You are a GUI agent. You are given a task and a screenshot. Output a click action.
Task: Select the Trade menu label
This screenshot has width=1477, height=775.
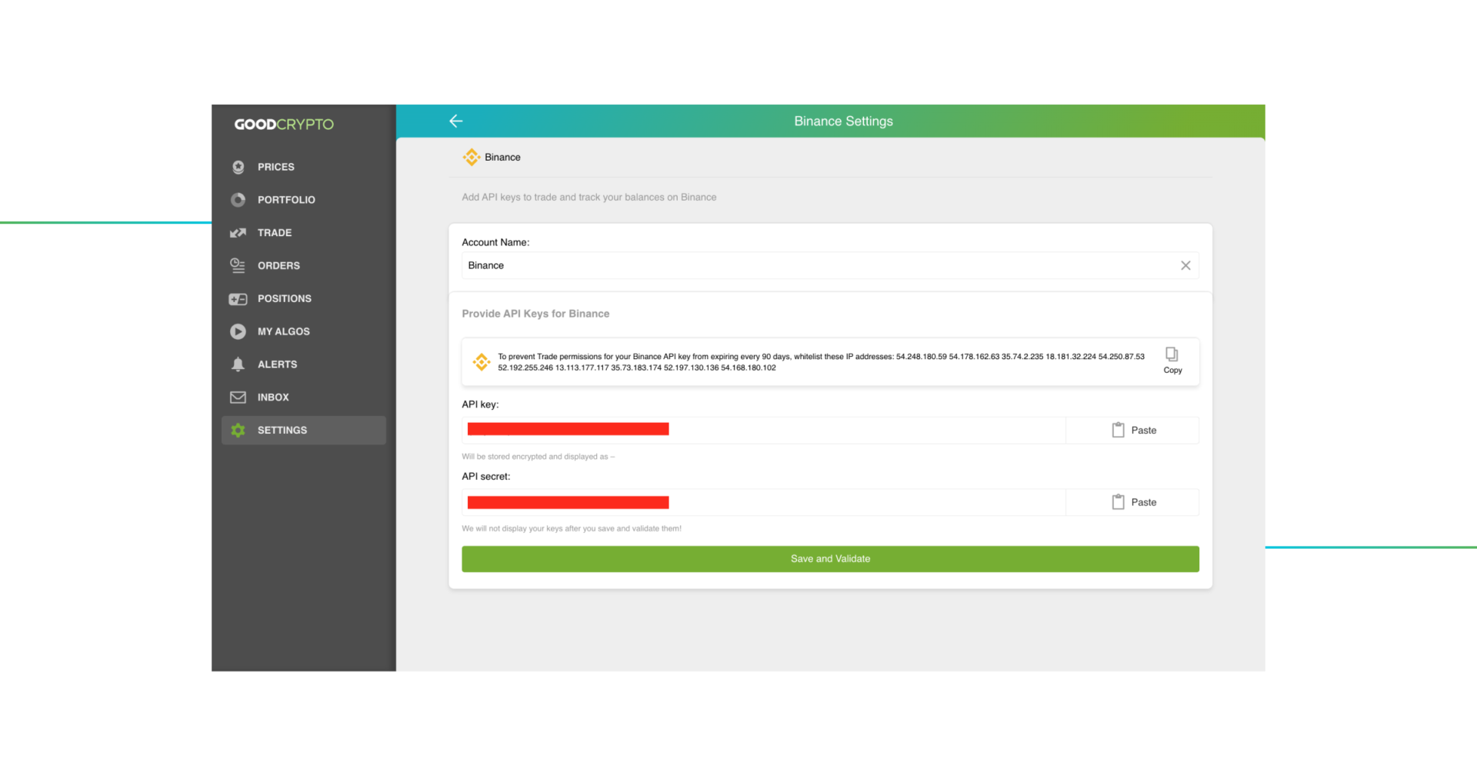(275, 233)
